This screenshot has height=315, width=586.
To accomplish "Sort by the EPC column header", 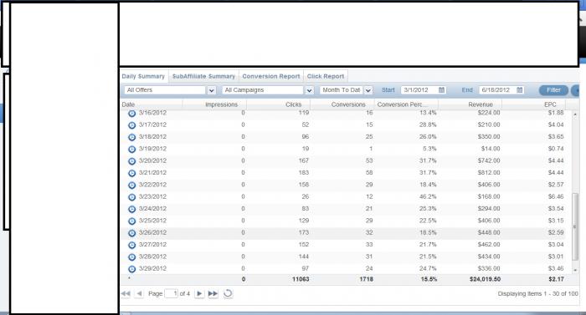I will click(533, 104).
